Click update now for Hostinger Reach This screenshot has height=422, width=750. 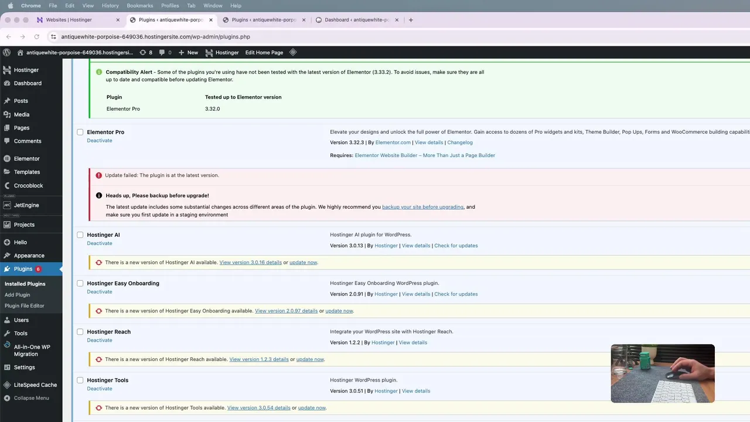(x=310, y=359)
